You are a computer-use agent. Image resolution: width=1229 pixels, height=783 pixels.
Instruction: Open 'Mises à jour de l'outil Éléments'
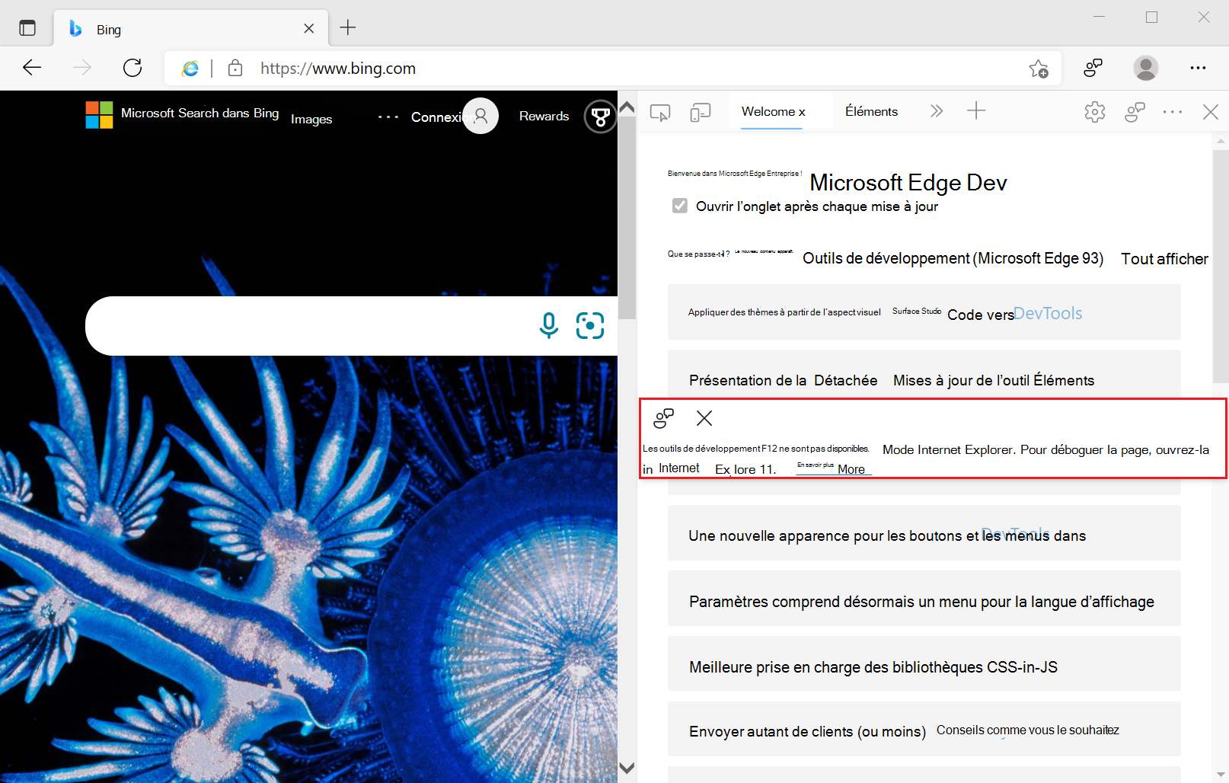994,380
